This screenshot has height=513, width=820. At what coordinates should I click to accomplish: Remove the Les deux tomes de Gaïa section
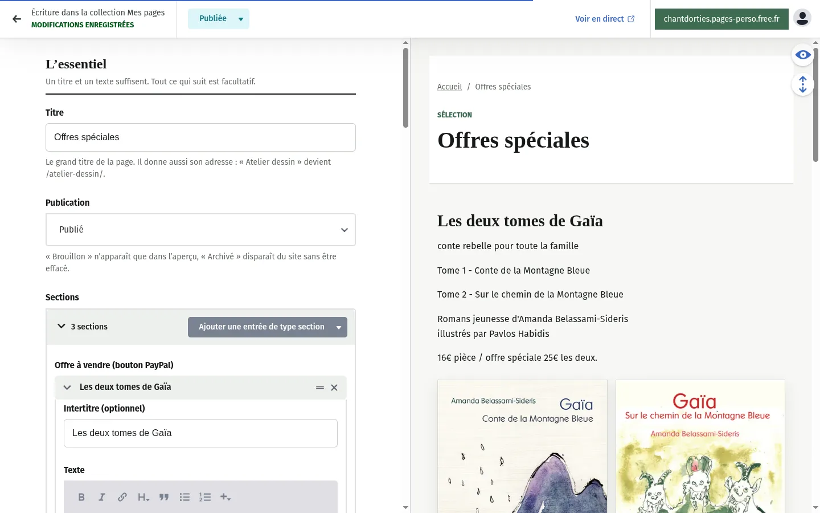[x=334, y=388]
